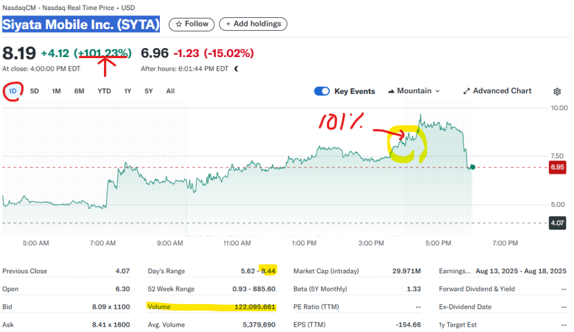The image size is (574, 332).
Task: Click the 11:00 AM time axis label
Action: click(x=237, y=243)
